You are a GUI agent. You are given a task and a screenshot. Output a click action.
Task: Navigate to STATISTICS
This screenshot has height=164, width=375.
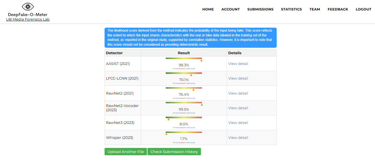click(291, 9)
